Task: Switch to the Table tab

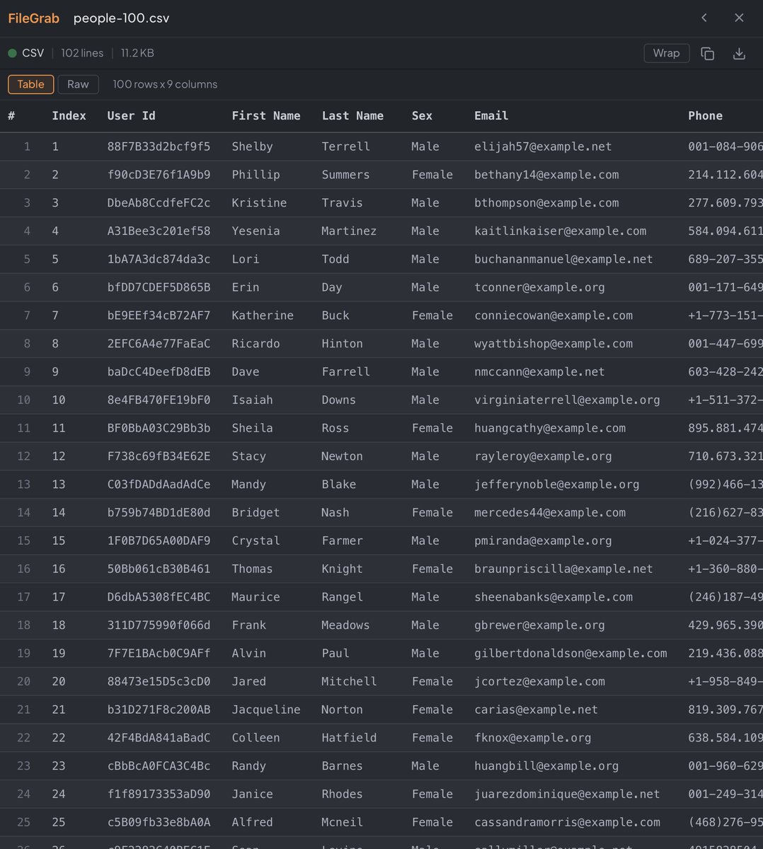Action: [30, 84]
